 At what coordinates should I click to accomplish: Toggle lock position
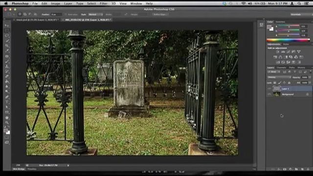(284, 83)
